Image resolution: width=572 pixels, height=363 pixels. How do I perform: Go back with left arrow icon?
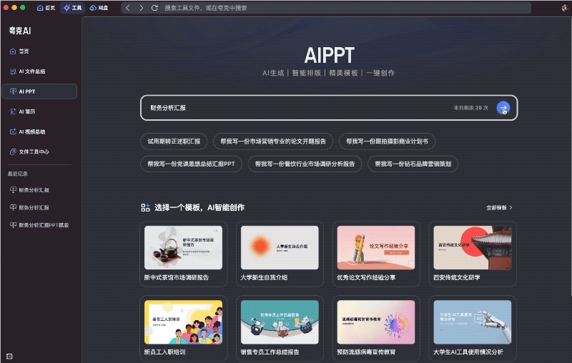(128, 8)
